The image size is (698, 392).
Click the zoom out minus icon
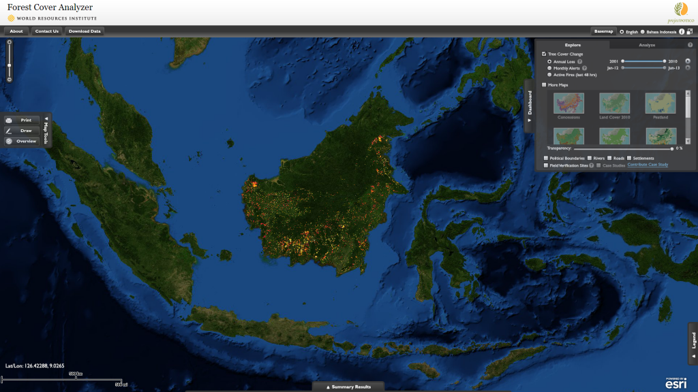pyautogui.click(x=9, y=79)
